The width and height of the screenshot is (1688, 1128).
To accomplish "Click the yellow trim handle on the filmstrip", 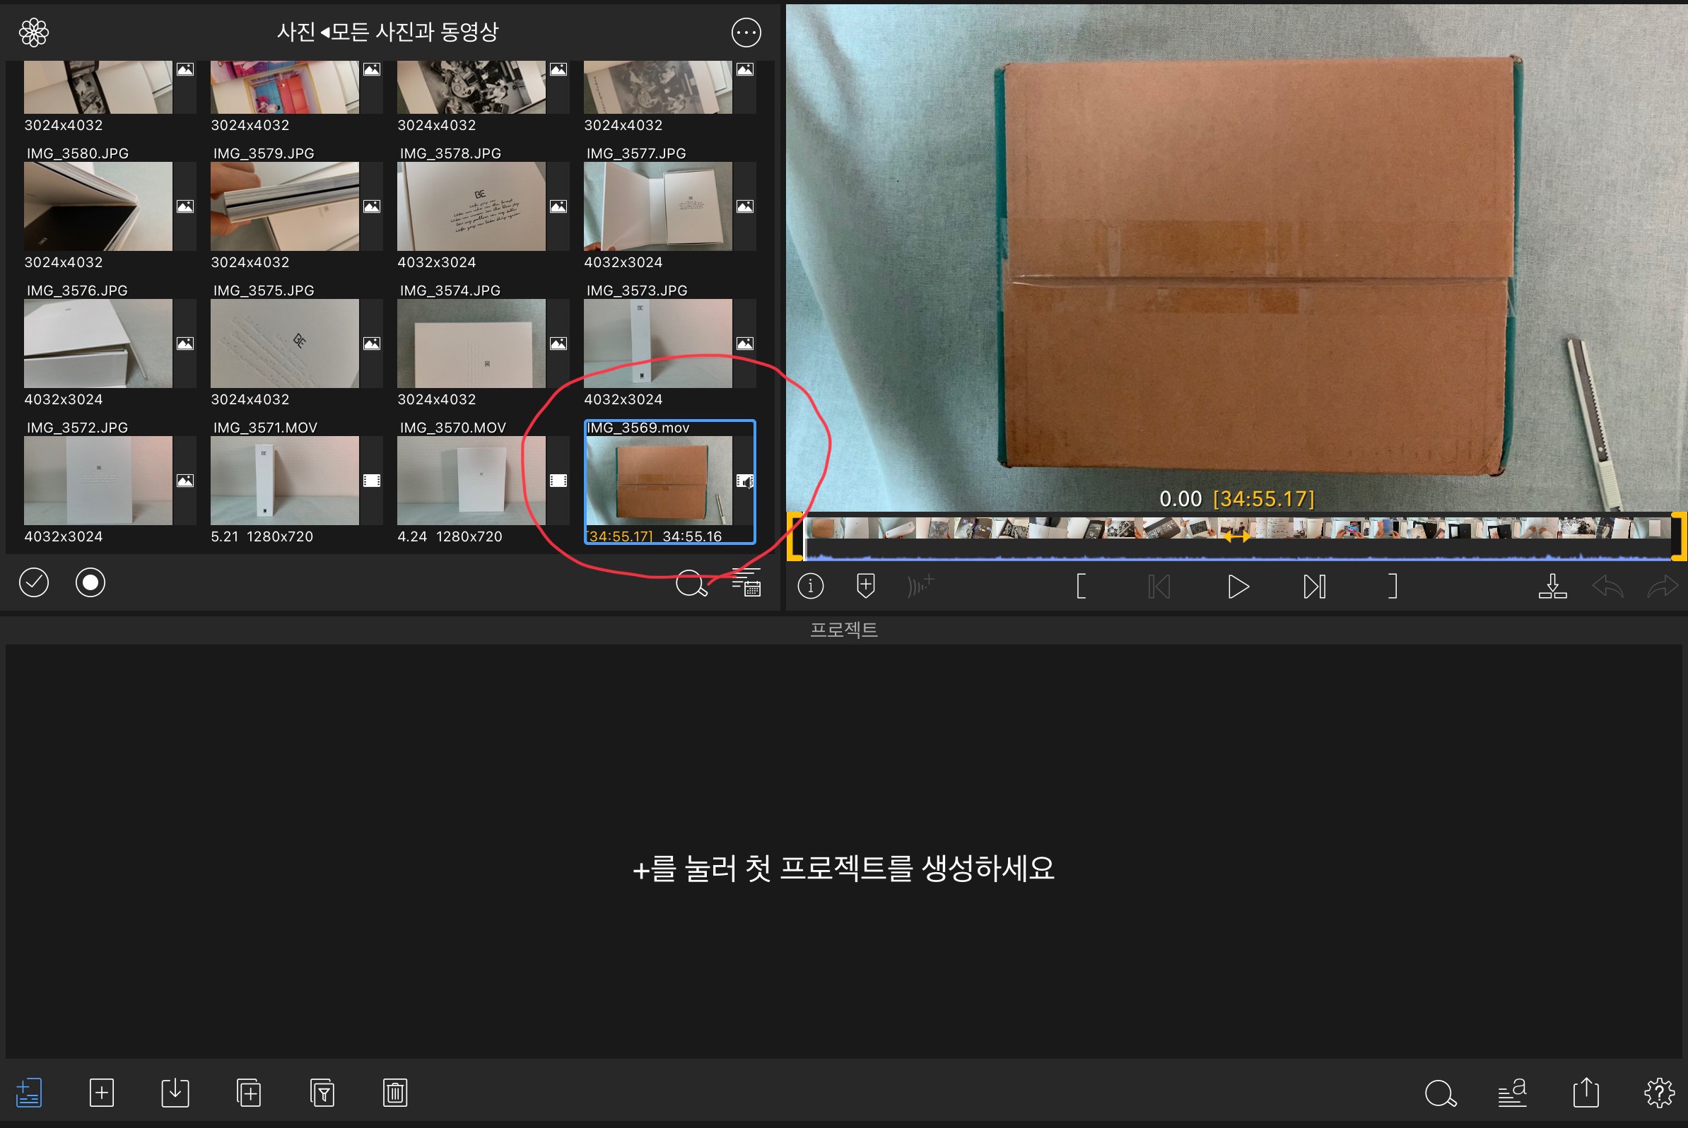I will pyautogui.click(x=794, y=536).
